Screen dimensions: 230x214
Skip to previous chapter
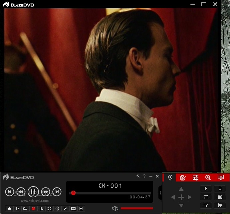(x=10, y=192)
